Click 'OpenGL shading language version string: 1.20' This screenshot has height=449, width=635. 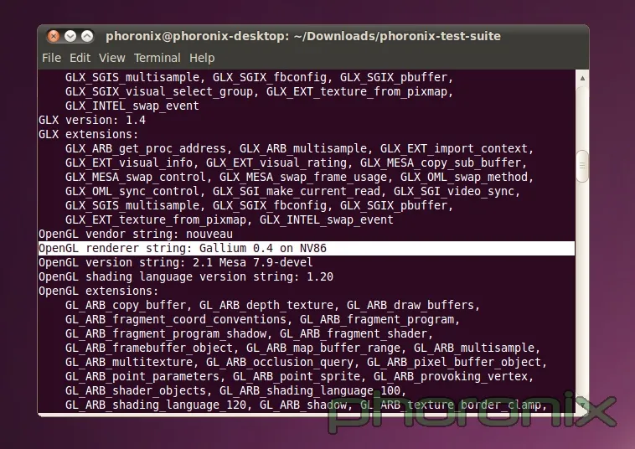pos(186,276)
